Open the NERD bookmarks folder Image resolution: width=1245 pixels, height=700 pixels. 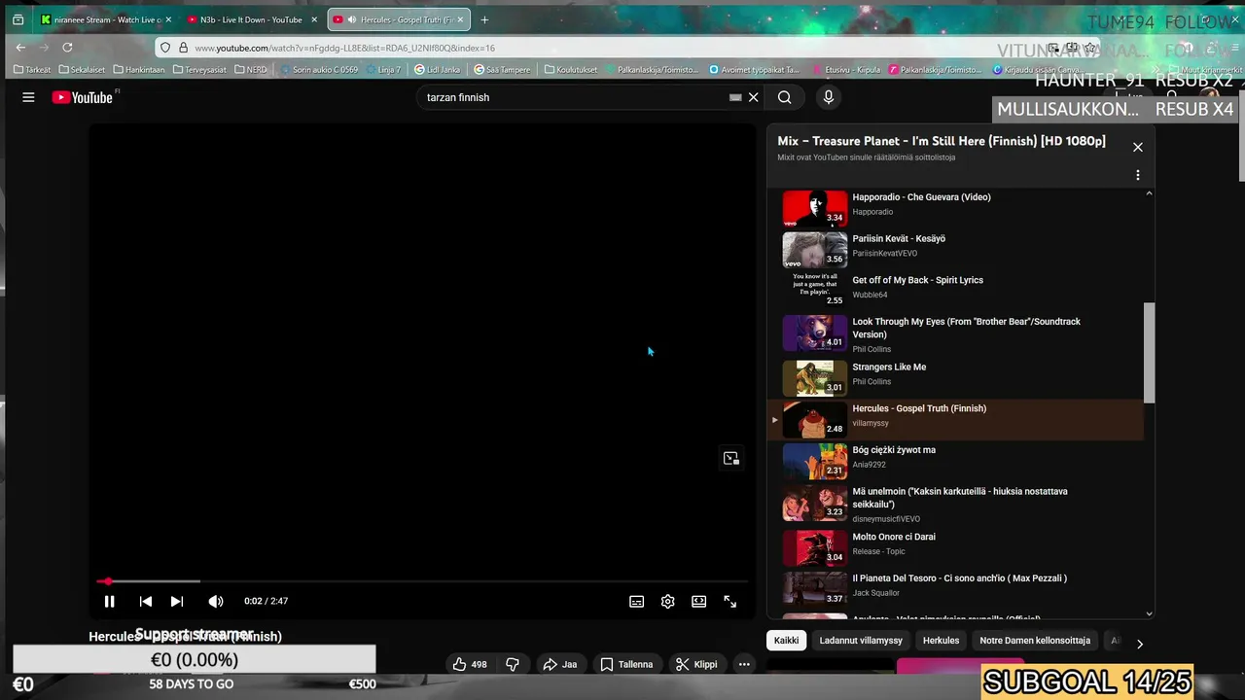pos(251,70)
